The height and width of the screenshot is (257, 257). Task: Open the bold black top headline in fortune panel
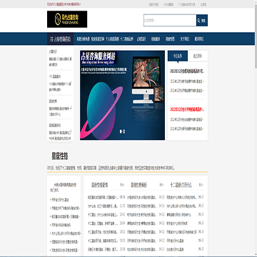click(188, 71)
